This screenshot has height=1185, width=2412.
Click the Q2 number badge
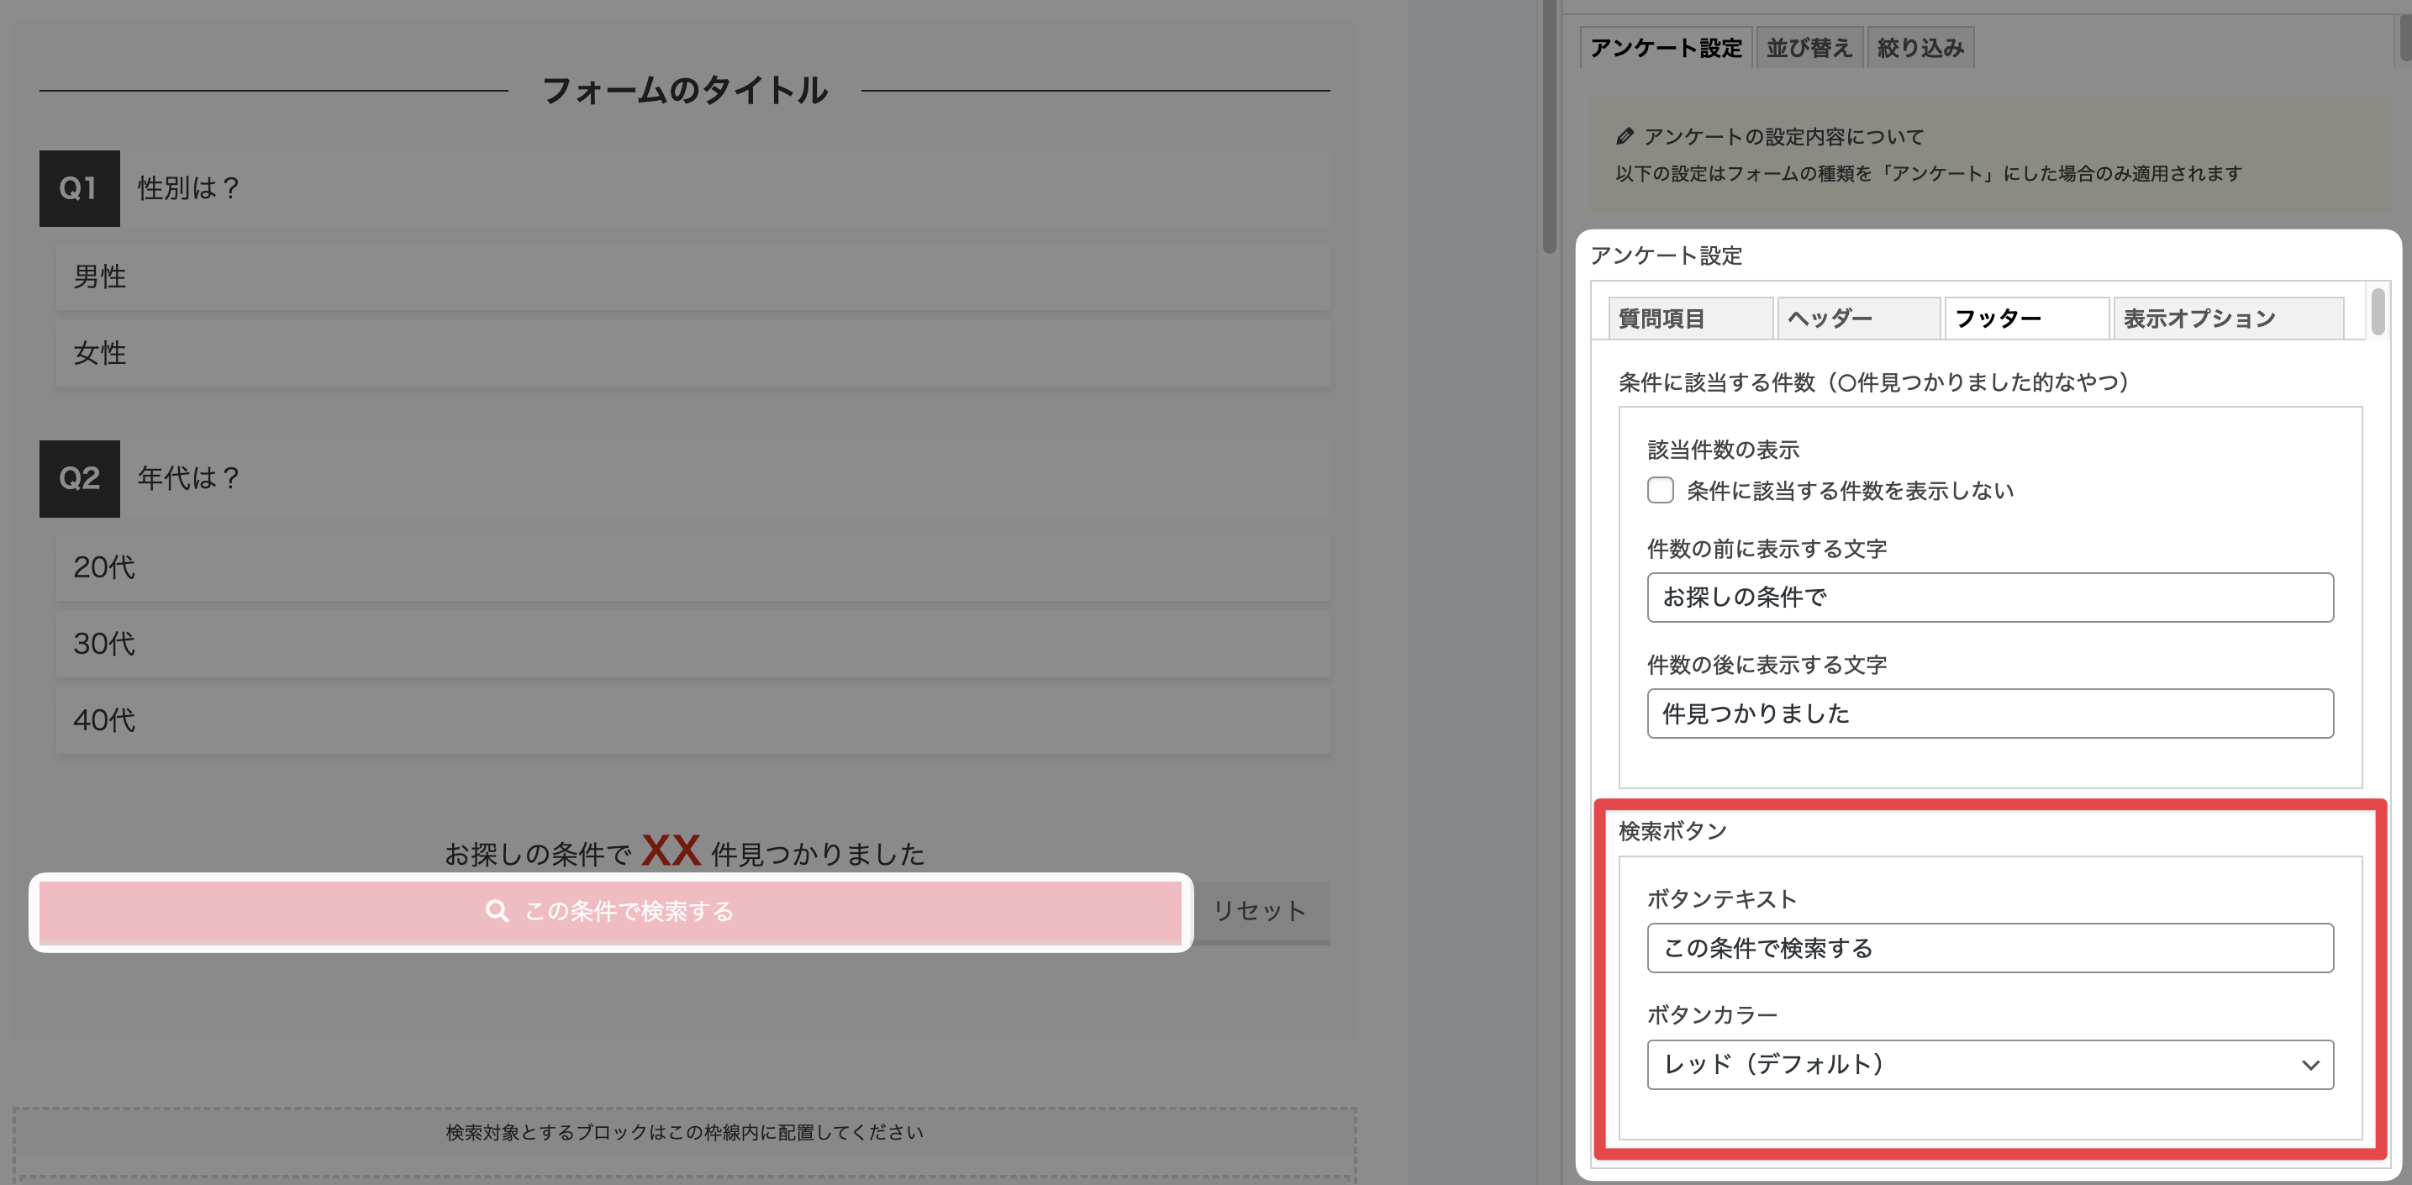[80, 478]
